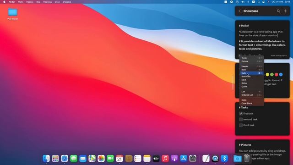Open Bluetooth app in the Dock
293x165 pixels.
click(x=224, y=159)
